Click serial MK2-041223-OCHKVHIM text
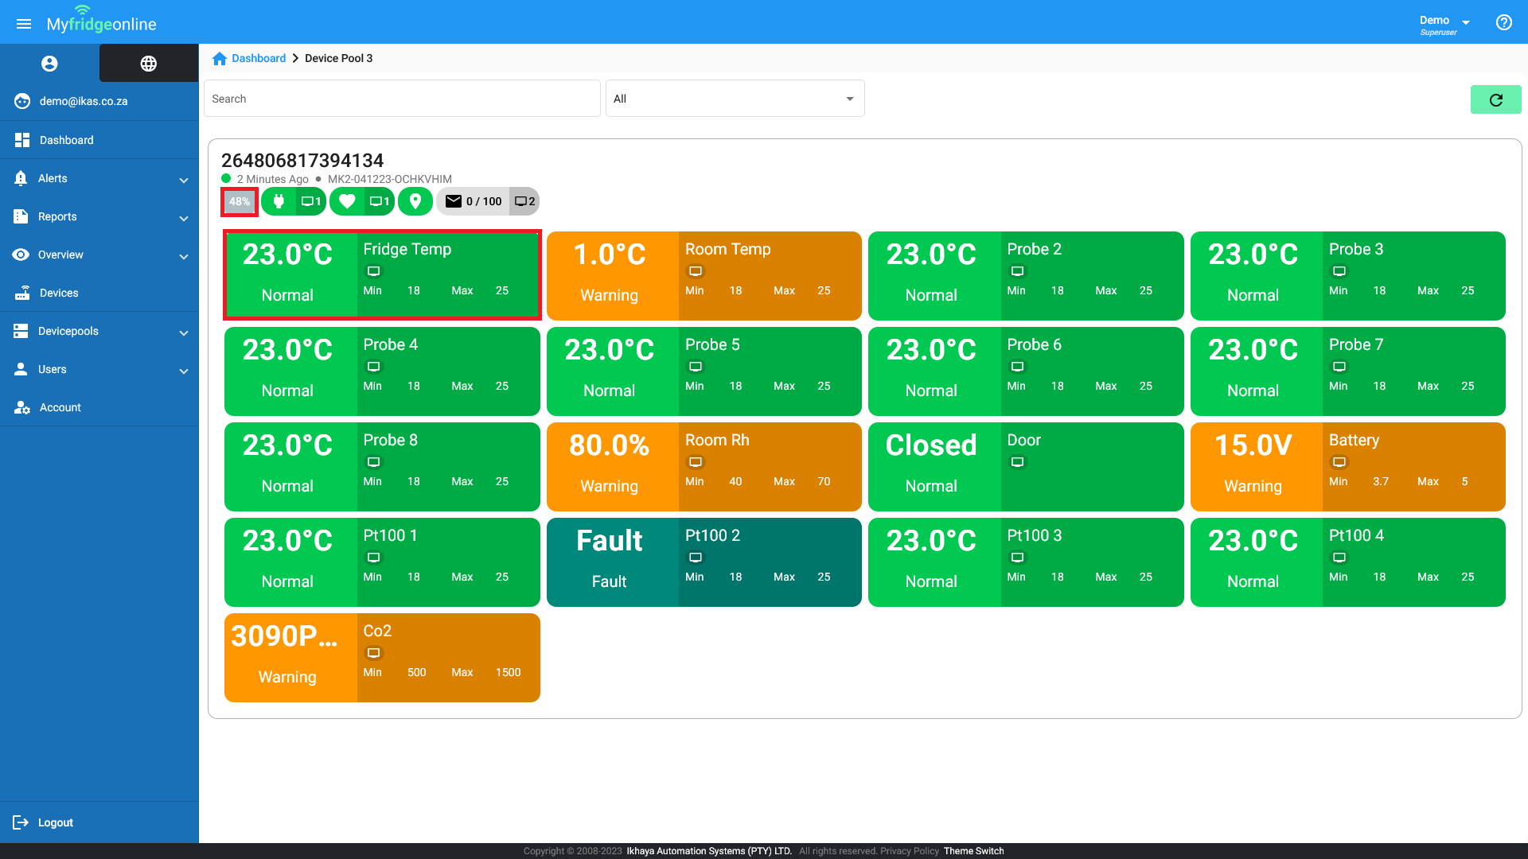 pyautogui.click(x=390, y=179)
